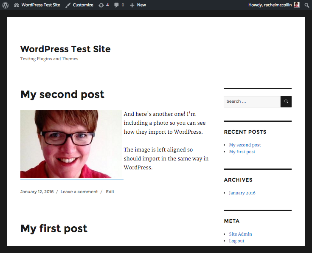Click the paragraph starting 'And here's another one!'
312x253 pixels.
click(165, 123)
